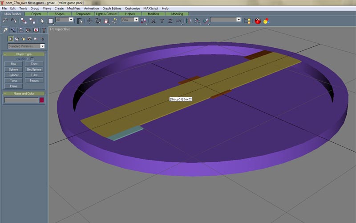Collapse the Object Type rollout
The height and width of the screenshot is (223, 356).
coord(24,54)
